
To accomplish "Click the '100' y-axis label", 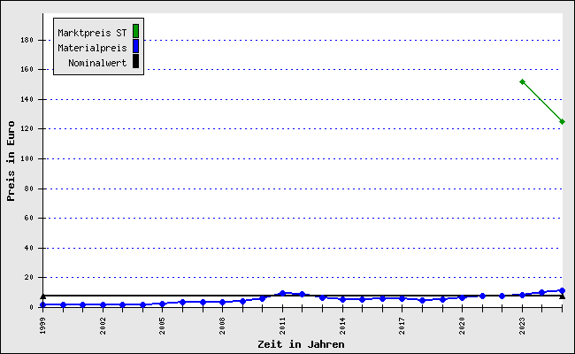I will (x=27, y=158).
